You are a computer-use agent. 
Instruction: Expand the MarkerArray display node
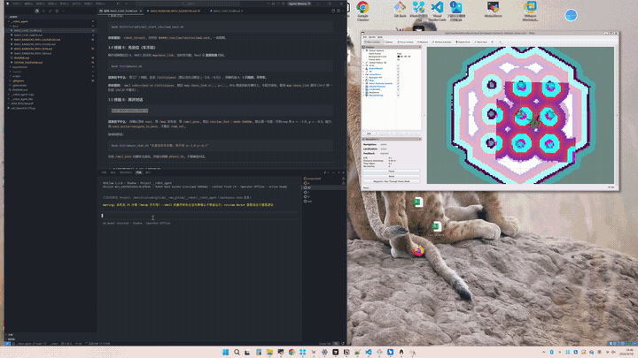(363, 95)
